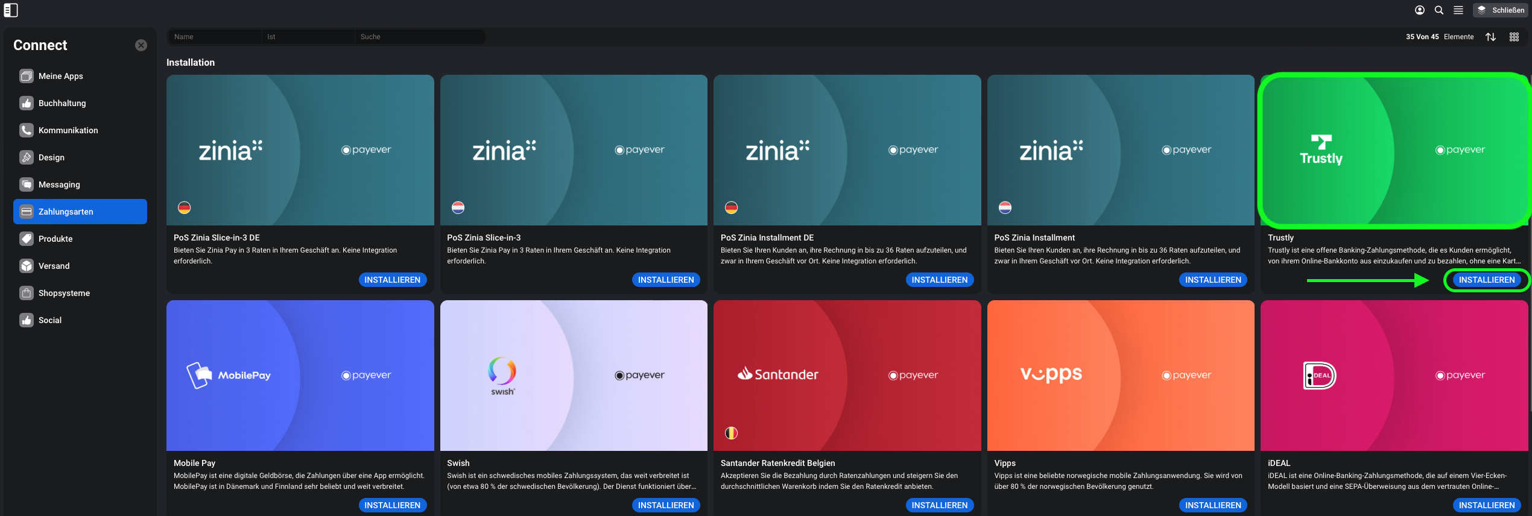Screen dimensions: 1532x516
Task: Select Kommunikation category
Action: pyautogui.click(x=80, y=130)
